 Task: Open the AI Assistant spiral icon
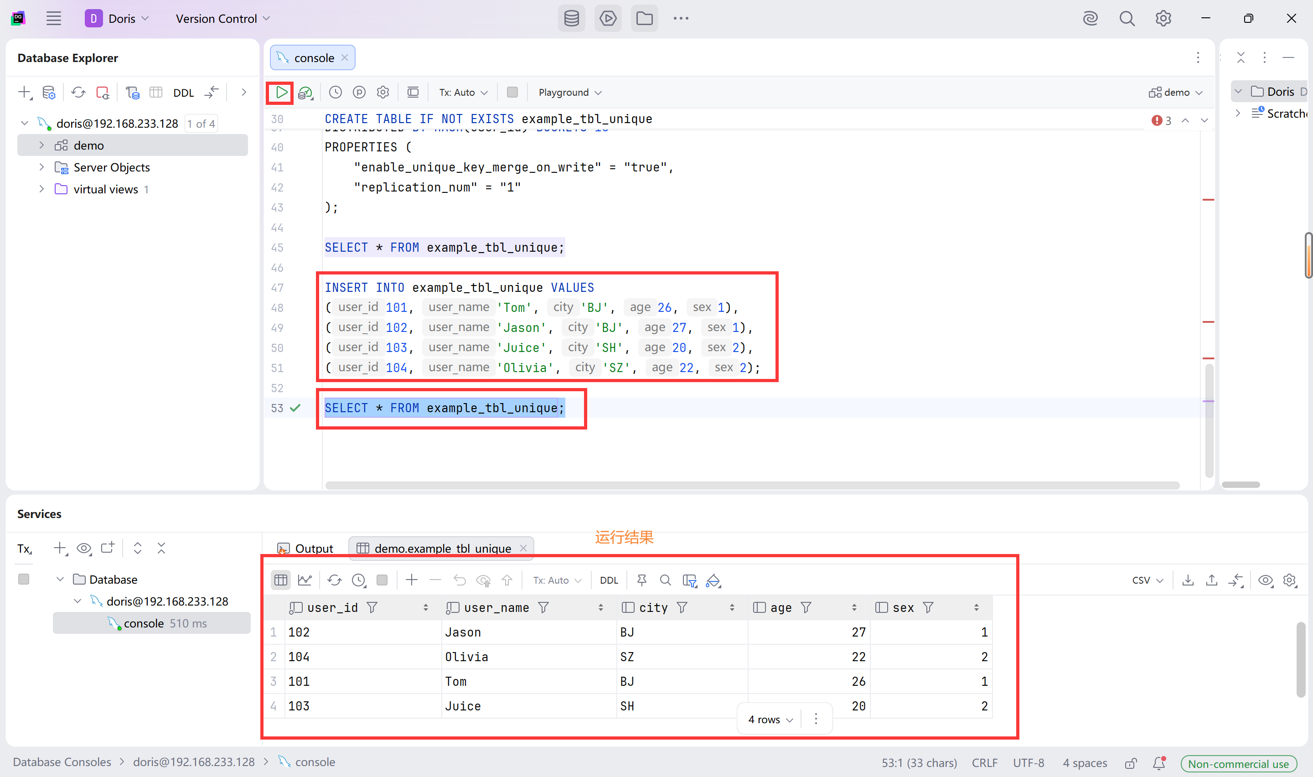1090,19
